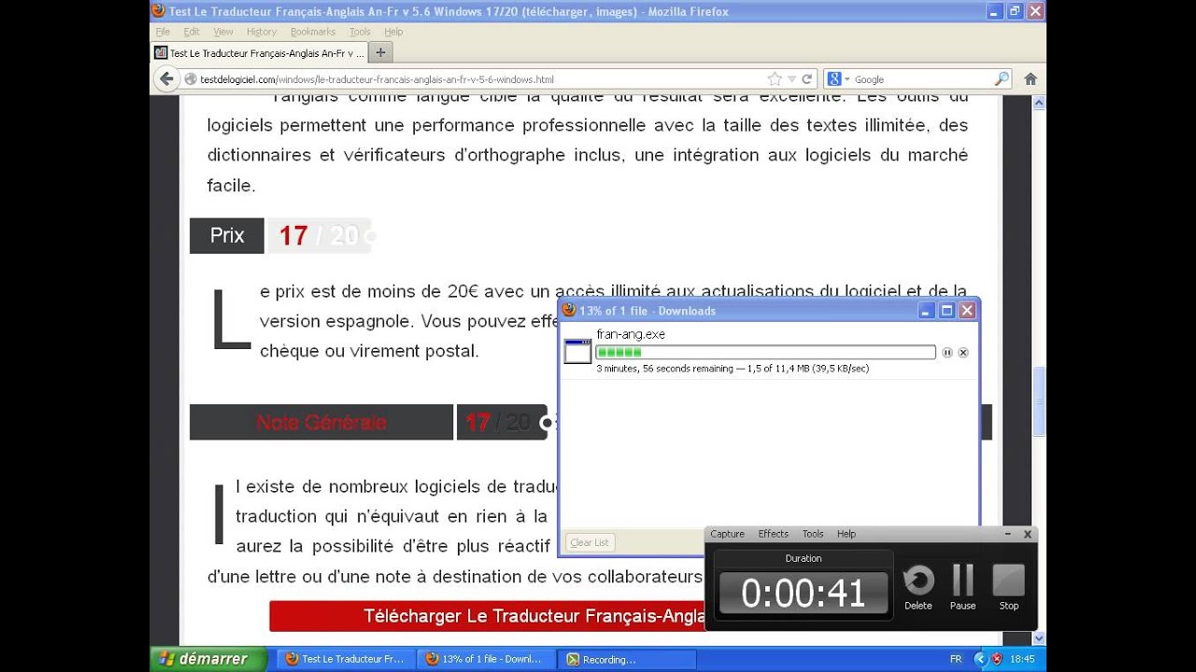Open the History menu
Viewport: 1196px width, 672px height.
(x=262, y=32)
